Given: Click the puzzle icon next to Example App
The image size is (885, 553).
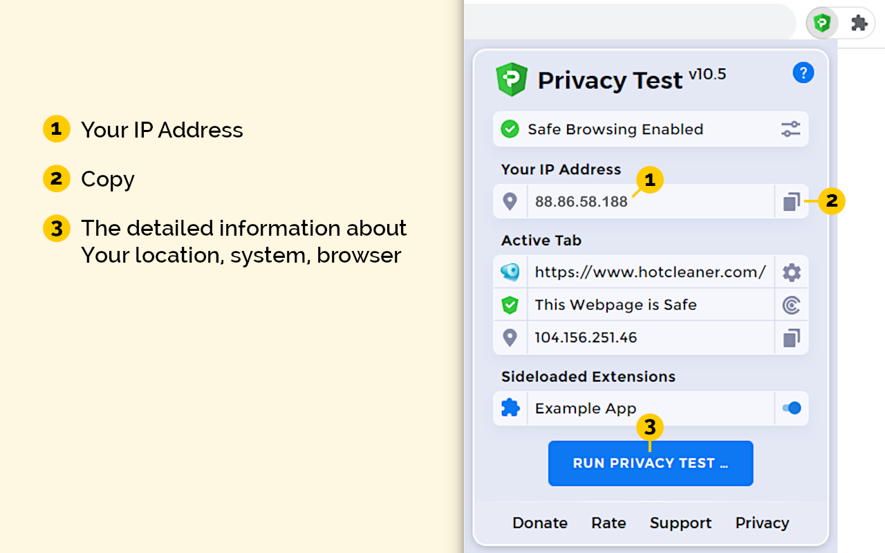Looking at the screenshot, I should (x=510, y=408).
